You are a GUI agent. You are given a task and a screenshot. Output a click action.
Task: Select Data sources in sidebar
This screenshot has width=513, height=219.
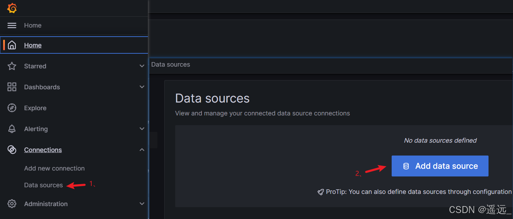click(43, 185)
